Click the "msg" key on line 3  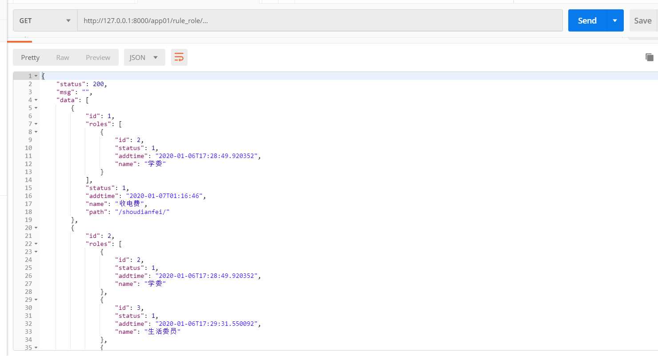65,92
